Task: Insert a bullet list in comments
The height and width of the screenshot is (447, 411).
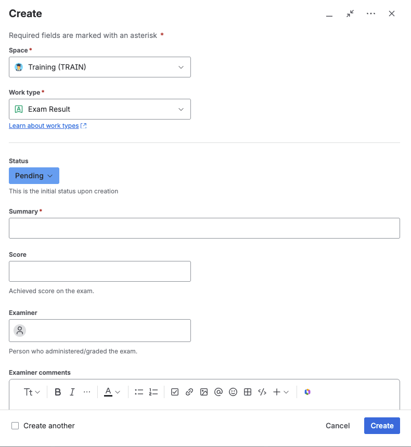Action: click(139, 392)
